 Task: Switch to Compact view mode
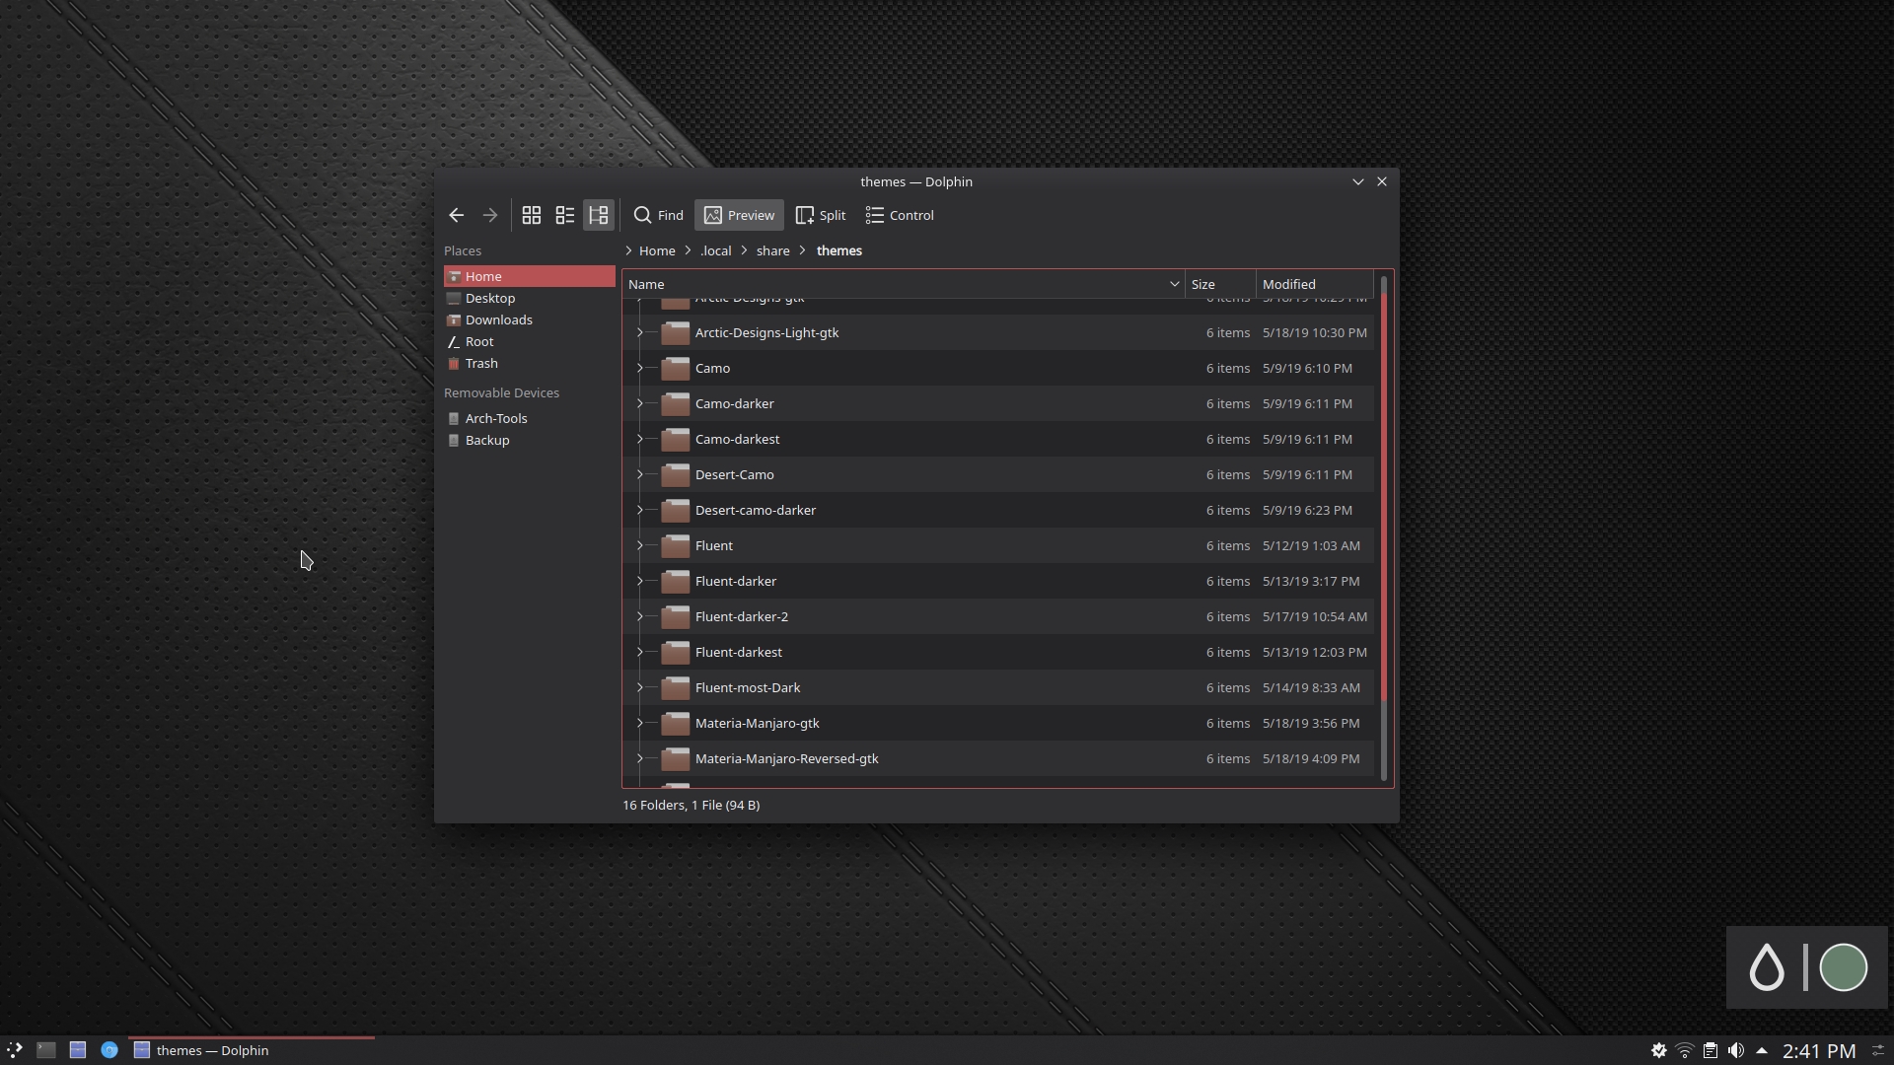click(x=564, y=215)
